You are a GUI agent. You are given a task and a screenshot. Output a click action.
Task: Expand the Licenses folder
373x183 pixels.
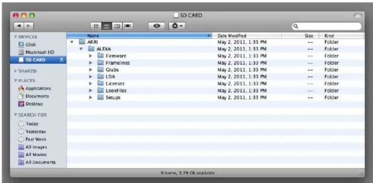[x=90, y=84]
